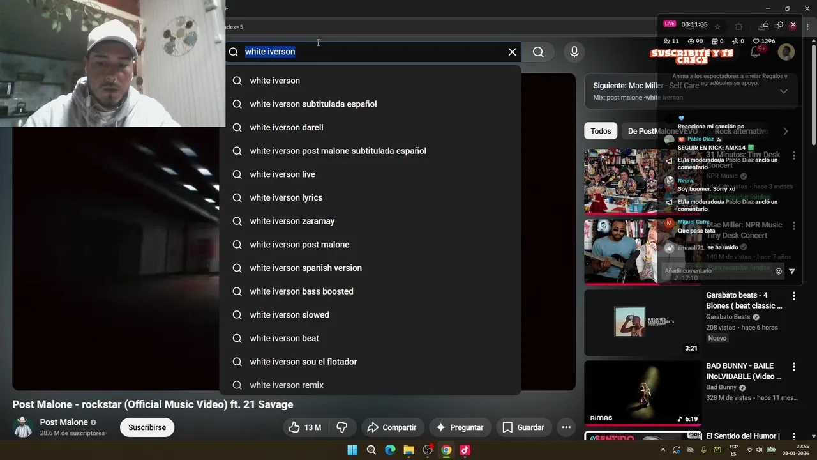Expand the gifts hint panel chevron

pyautogui.click(x=784, y=91)
